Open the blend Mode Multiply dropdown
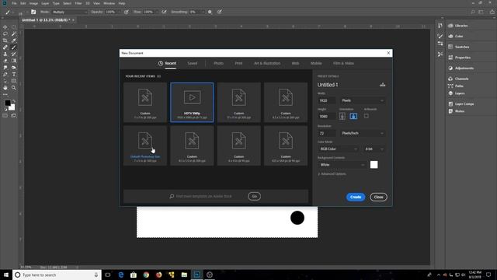 [70, 12]
